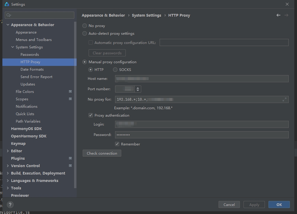
Task: Go to Passwords settings
Action: [x=30, y=54]
